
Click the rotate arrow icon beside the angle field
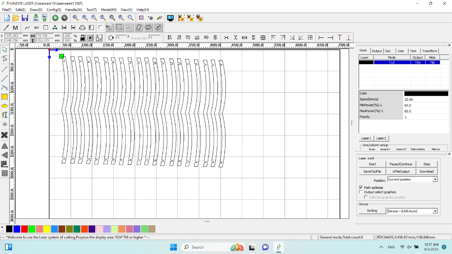(x=111, y=38)
